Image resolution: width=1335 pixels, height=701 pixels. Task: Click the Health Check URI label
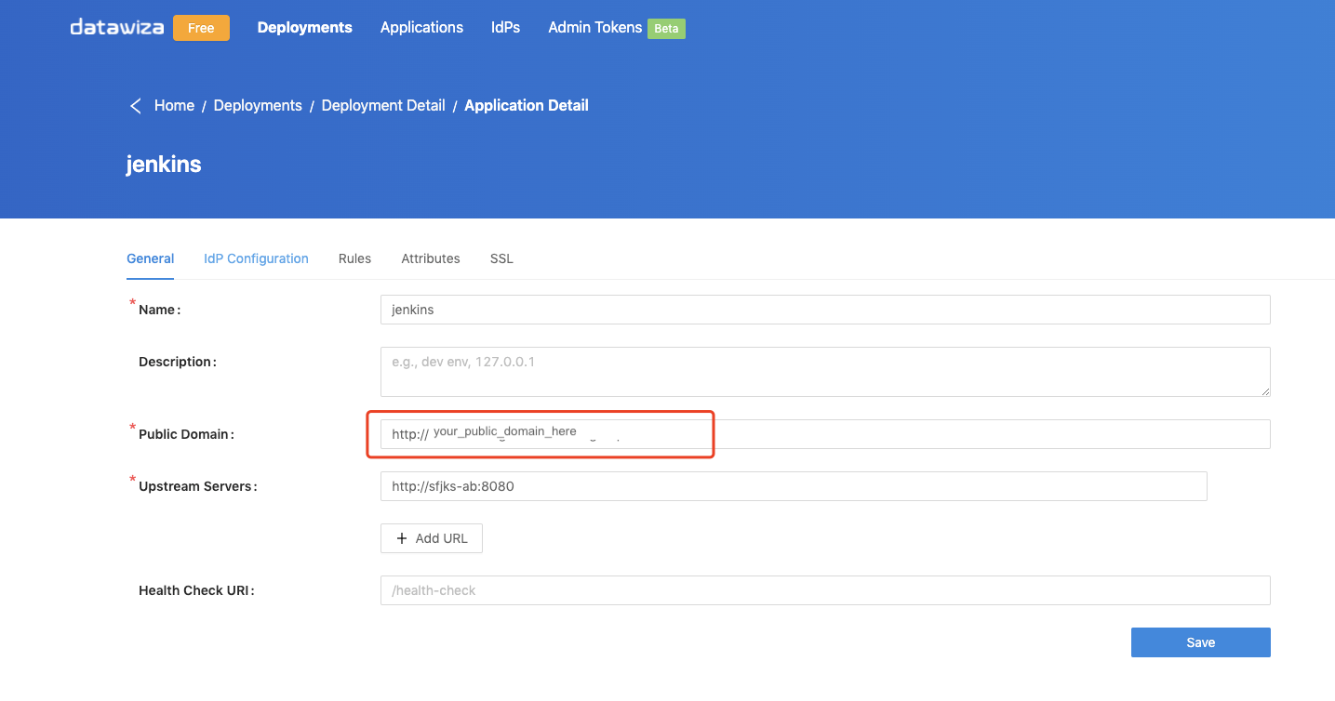(x=196, y=590)
